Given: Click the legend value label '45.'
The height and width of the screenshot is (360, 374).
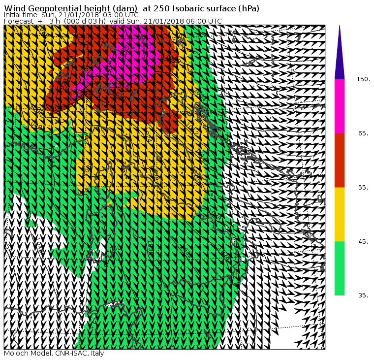Looking at the screenshot, I should [363, 242].
